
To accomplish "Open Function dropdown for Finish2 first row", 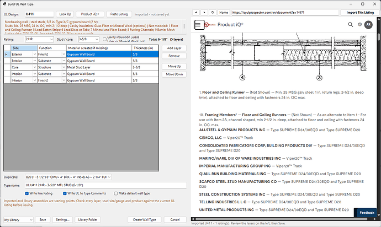I will coord(64,55).
